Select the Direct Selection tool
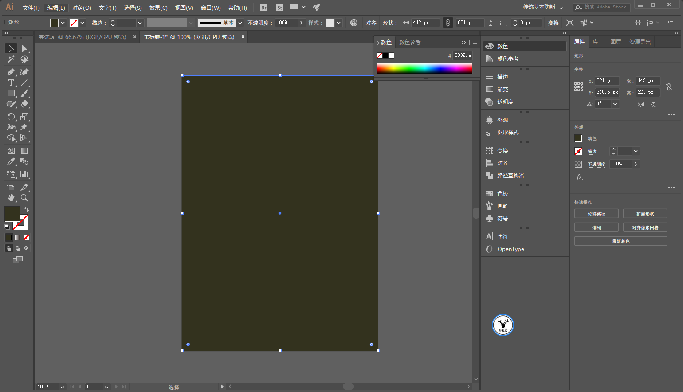The image size is (683, 392). pyautogui.click(x=24, y=48)
